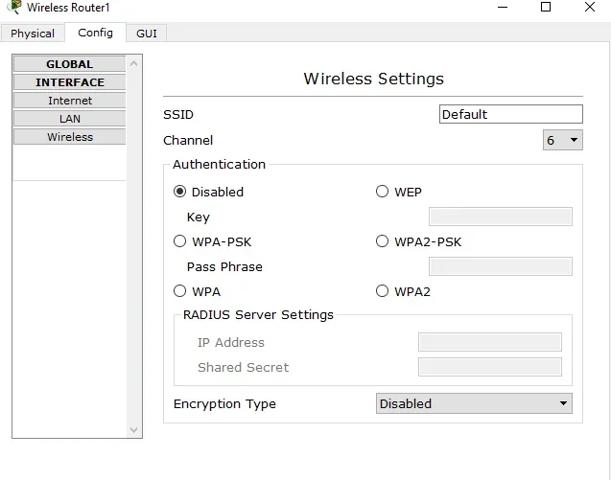The image size is (611, 480).
Task: Click the Shared Secret field
Action: point(490,367)
